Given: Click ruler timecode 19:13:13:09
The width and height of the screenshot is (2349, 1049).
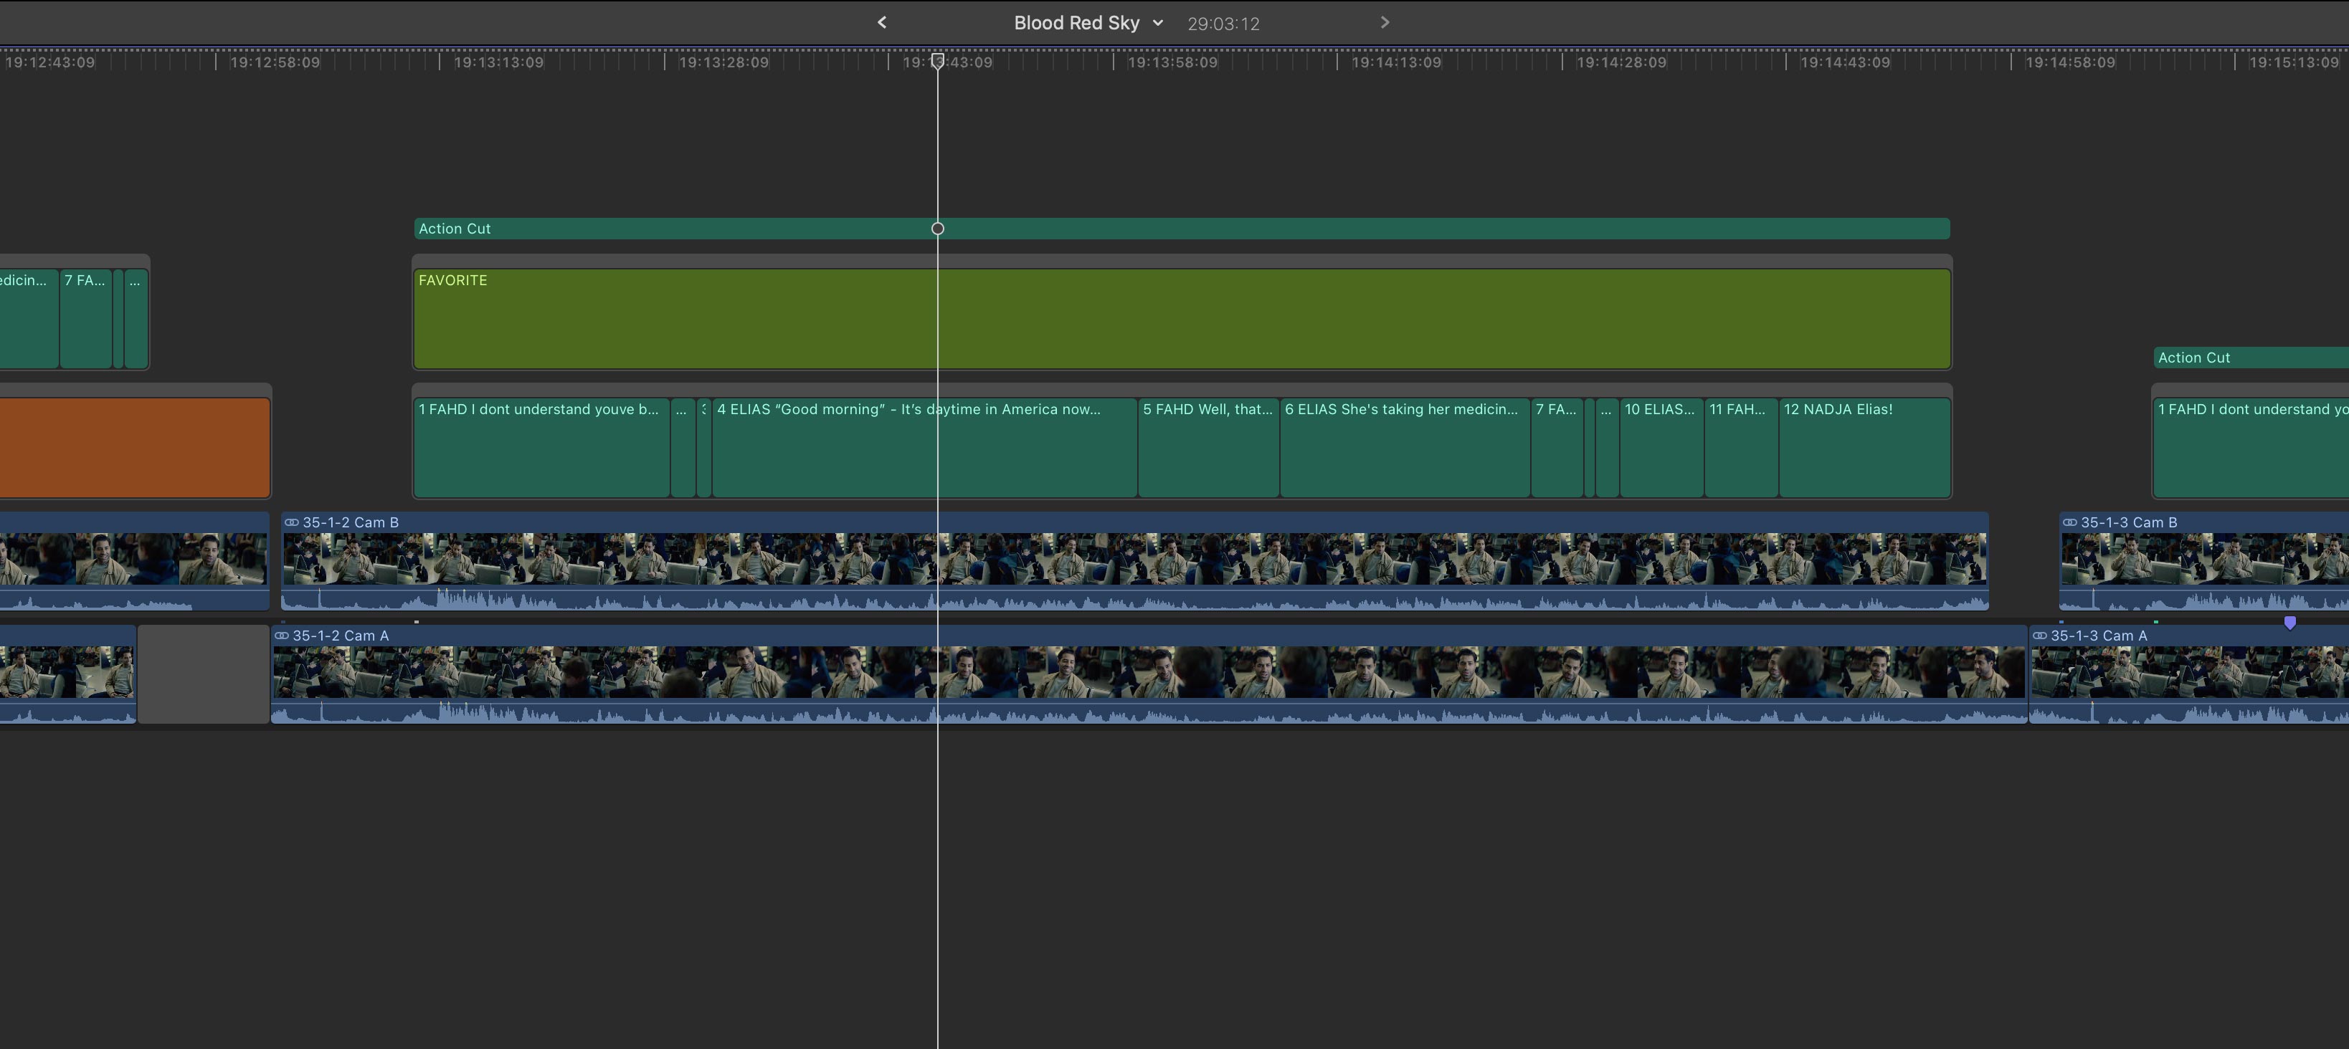Looking at the screenshot, I should (499, 62).
